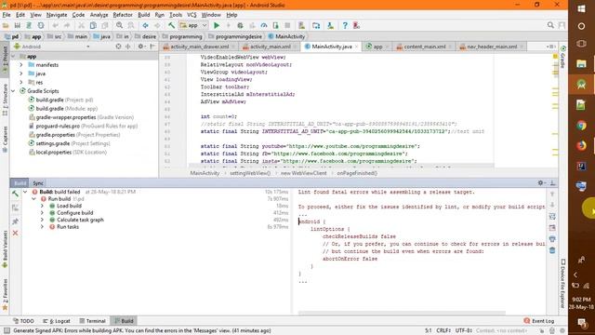Viewport: 595px width, 335px height.
Task: Click the Profiler gauge icon
Action: point(264,25)
